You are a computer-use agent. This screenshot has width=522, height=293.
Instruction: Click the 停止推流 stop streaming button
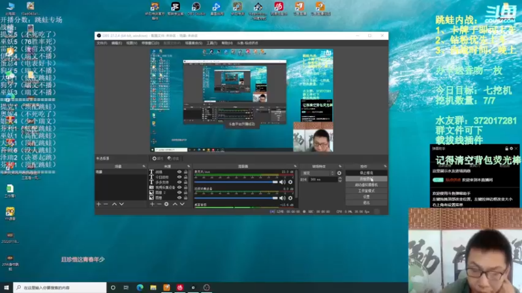(x=366, y=173)
